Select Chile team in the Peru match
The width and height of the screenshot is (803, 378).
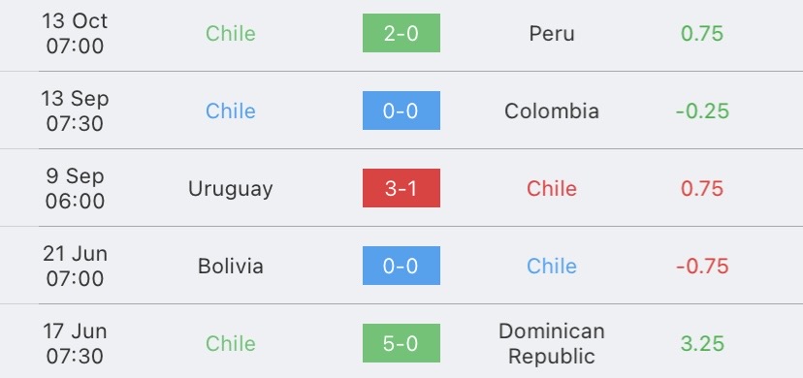coord(231,34)
